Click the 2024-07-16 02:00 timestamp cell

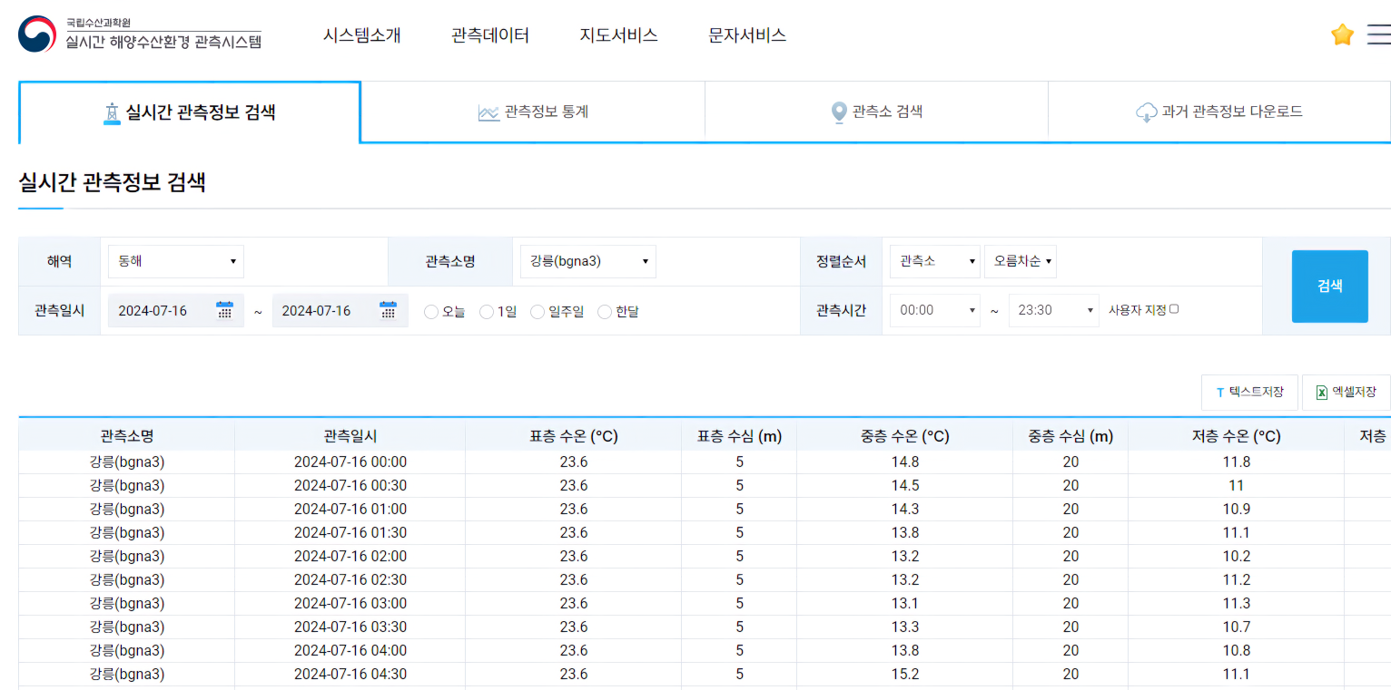[x=350, y=557]
